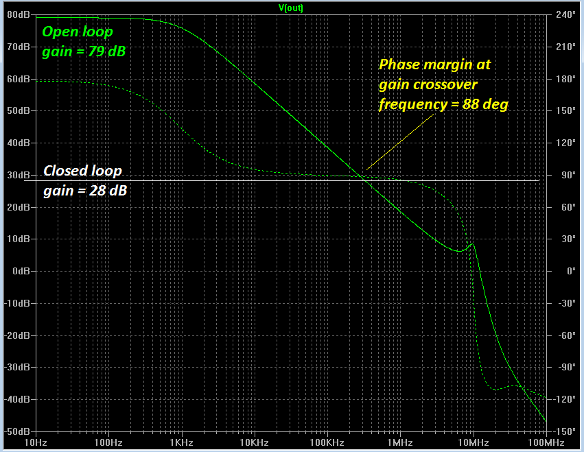The height and width of the screenshot is (452, 584).
Task: Click the -20dB left axis label
Action: click(17, 335)
